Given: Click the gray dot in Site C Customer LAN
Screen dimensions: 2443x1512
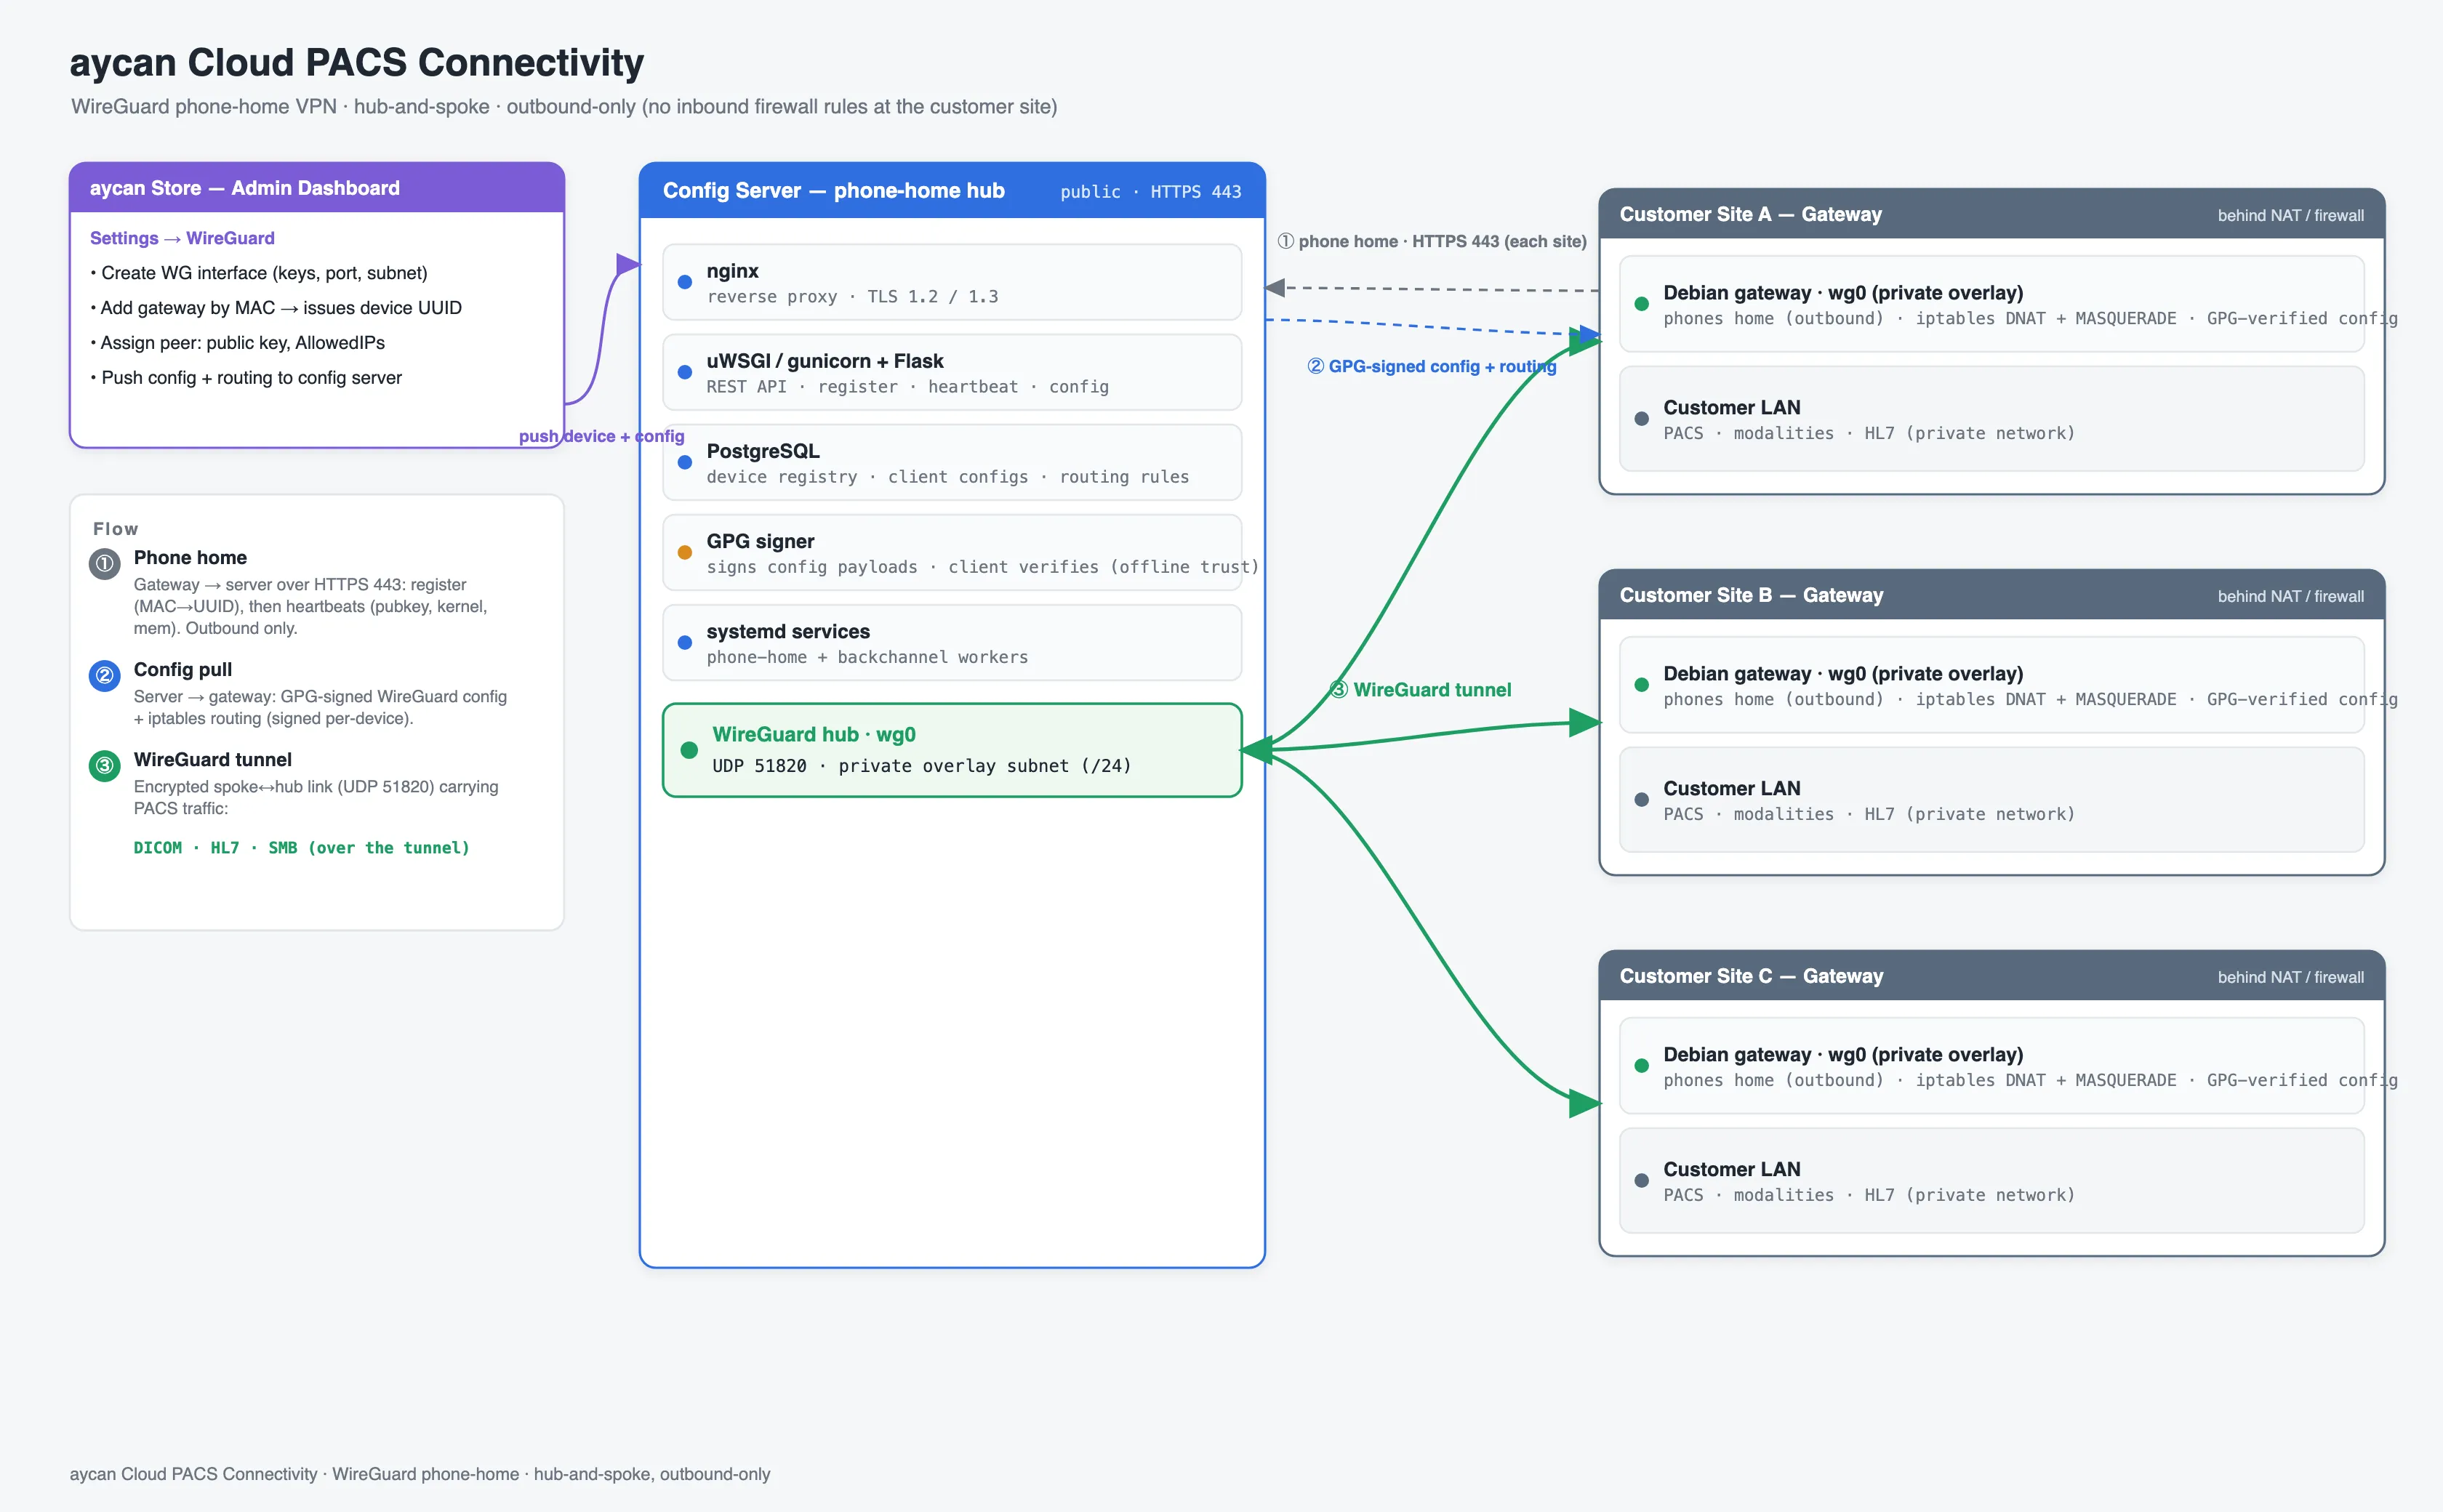Looking at the screenshot, I should [1641, 1181].
